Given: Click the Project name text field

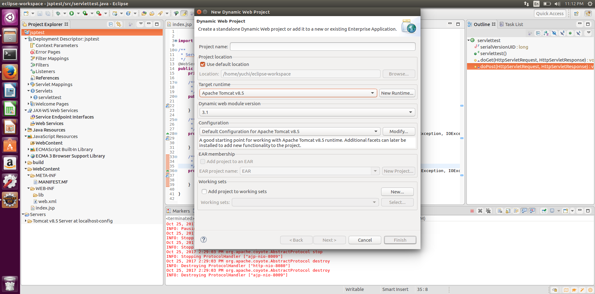Looking at the screenshot, I should click(x=323, y=47).
